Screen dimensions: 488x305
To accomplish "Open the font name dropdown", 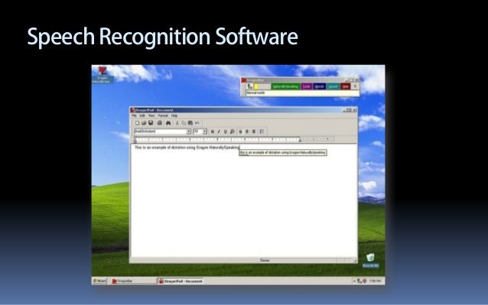I will (x=188, y=131).
